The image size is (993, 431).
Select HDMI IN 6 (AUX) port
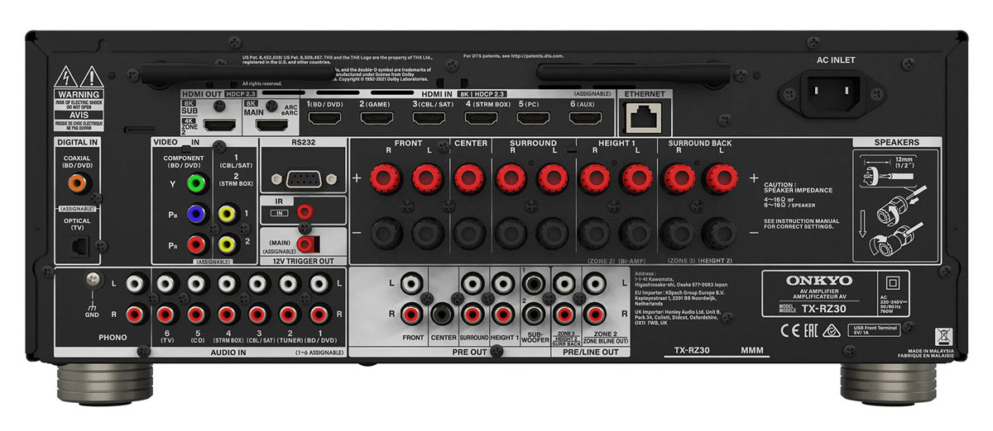pyautogui.click(x=585, y=119)
